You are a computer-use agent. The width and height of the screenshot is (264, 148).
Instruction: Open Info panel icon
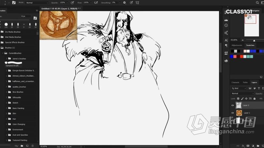(226, 25)
